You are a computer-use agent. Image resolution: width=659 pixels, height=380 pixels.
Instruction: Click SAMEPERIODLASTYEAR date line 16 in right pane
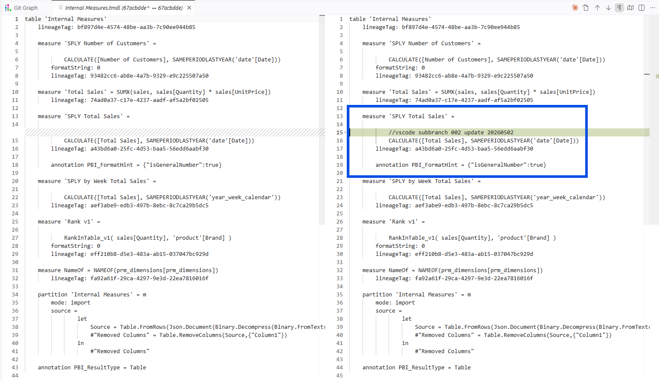484,141
